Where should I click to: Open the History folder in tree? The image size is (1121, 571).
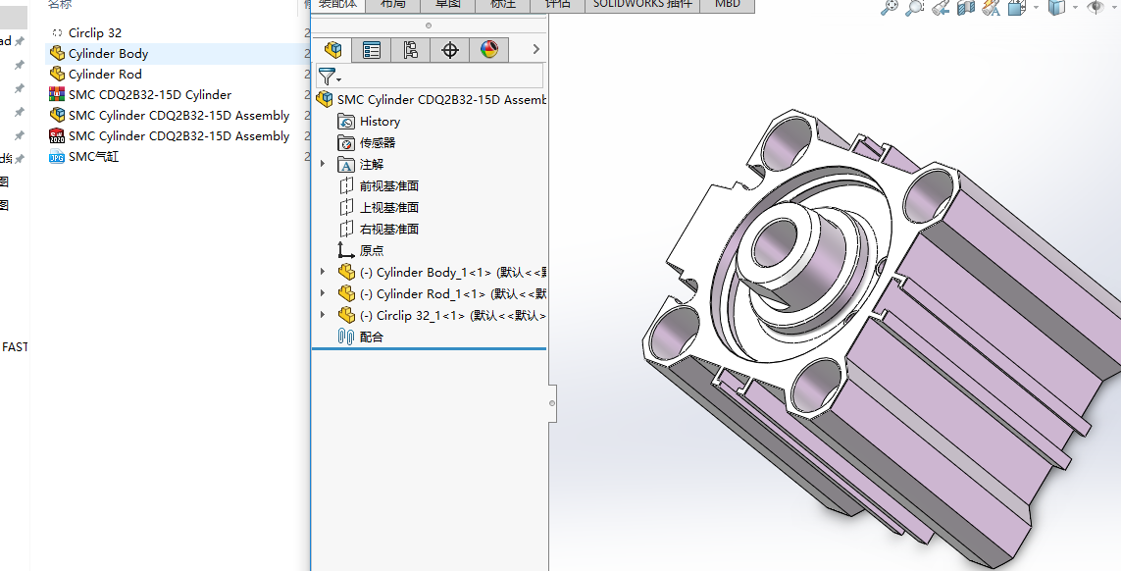point(370,121)
